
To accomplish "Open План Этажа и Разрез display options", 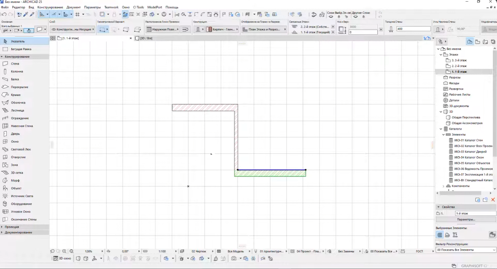I will (264, 29).
